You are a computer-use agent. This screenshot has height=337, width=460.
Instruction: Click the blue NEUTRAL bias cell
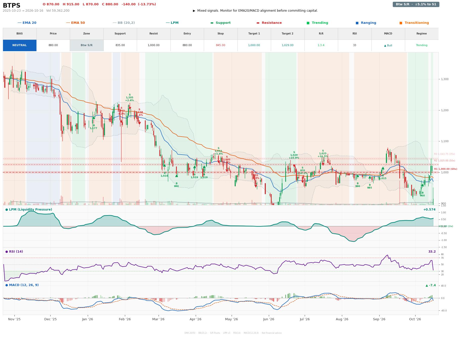click(x=19, y=45)
